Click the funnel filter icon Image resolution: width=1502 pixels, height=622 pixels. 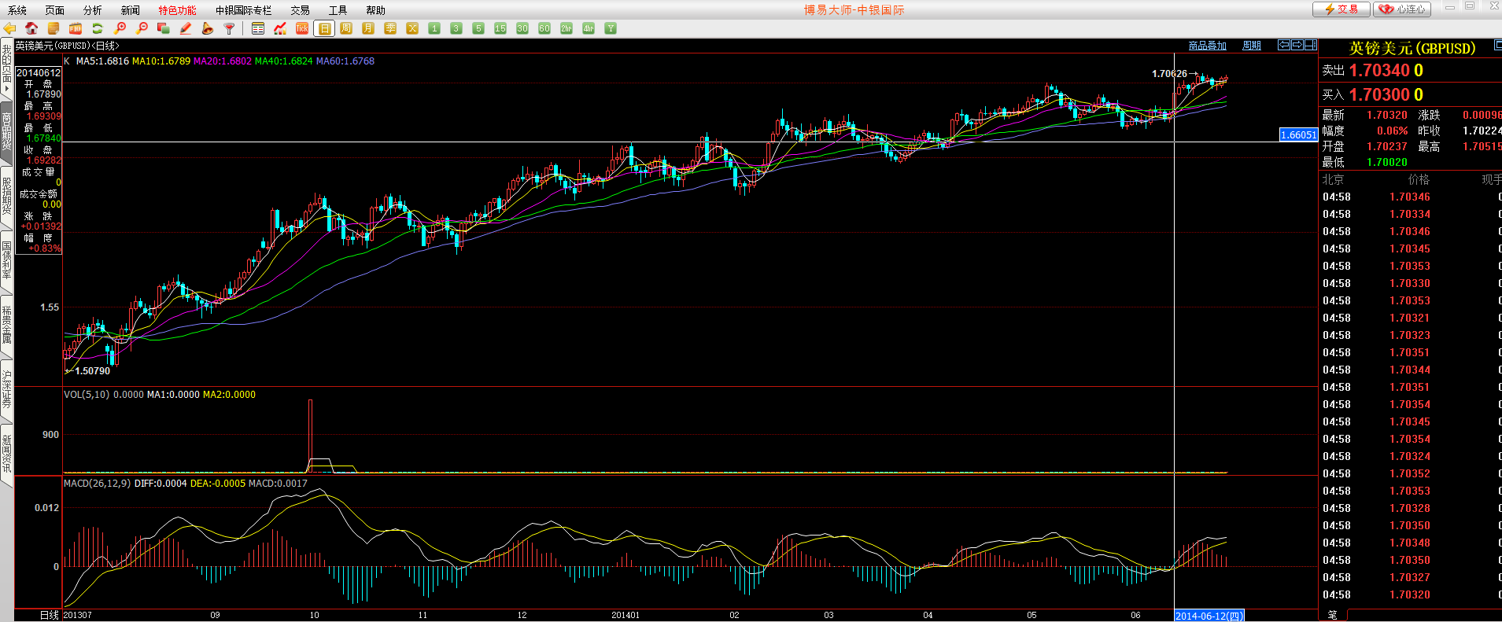(x=230, y=28)
